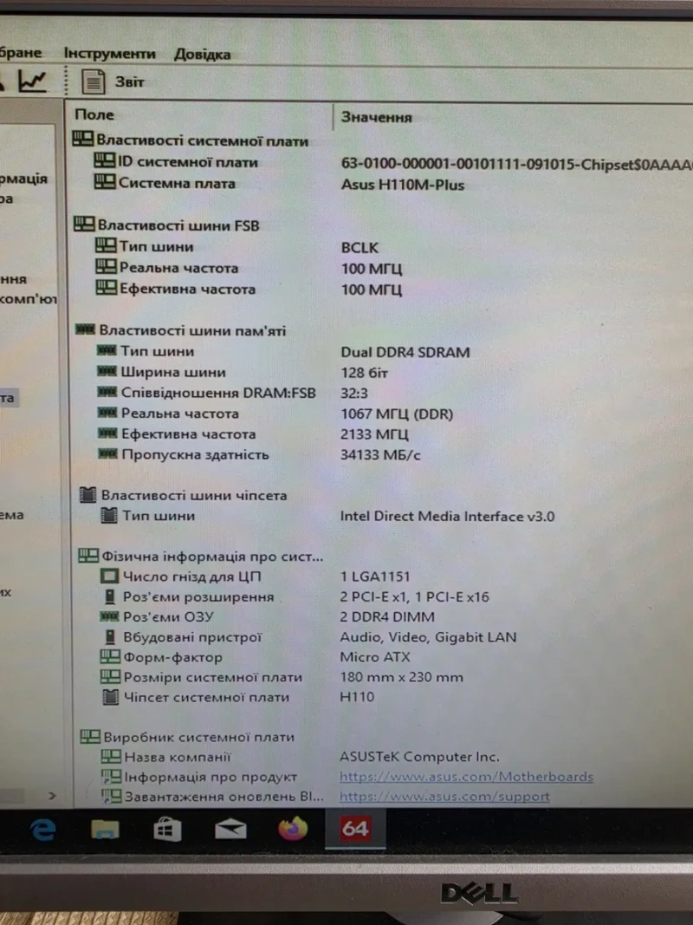This screenshot has width=693, height=925.
Task: Select the 180 mm x 230 mm value
Action: [401, 677]
